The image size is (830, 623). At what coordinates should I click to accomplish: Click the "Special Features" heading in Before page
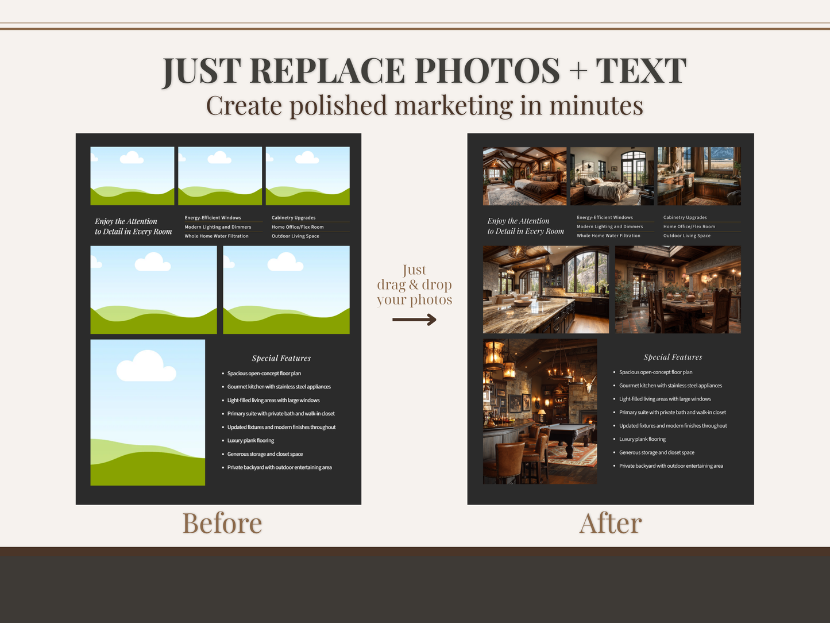281,358
